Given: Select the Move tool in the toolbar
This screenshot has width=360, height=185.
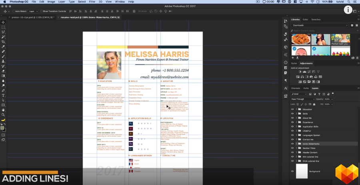Looking at the screenshot, I should click(3, 22).
